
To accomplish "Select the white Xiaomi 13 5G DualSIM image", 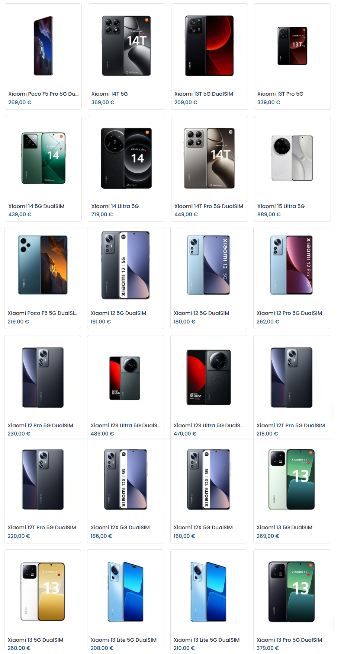I will point(43,592).
